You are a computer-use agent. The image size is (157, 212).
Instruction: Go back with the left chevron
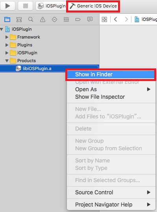(x=115, y=19)
